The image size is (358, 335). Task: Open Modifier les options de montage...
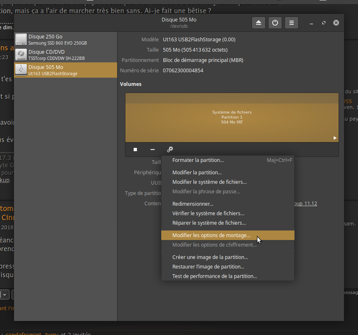coord(211,235)
